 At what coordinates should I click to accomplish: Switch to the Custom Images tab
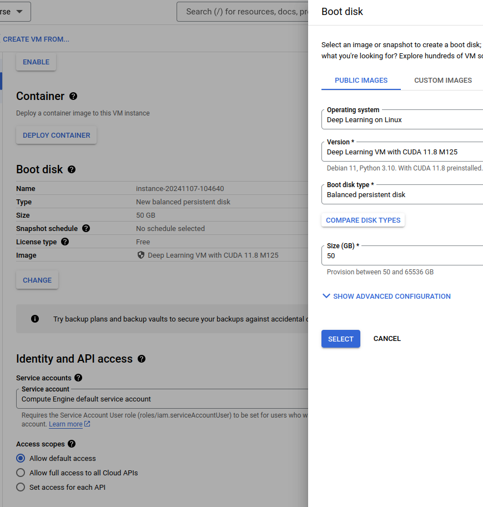[x=443, y=80]
